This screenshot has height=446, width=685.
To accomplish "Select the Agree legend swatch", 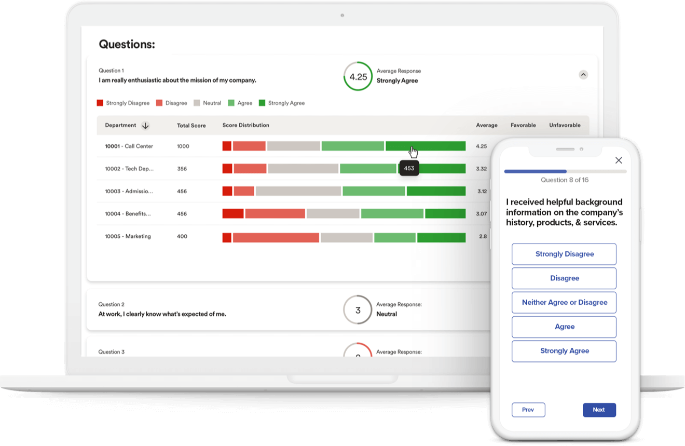I will pos(231,102).
